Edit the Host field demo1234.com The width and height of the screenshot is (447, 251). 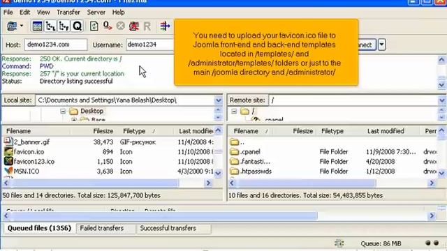tap(56, 45)
